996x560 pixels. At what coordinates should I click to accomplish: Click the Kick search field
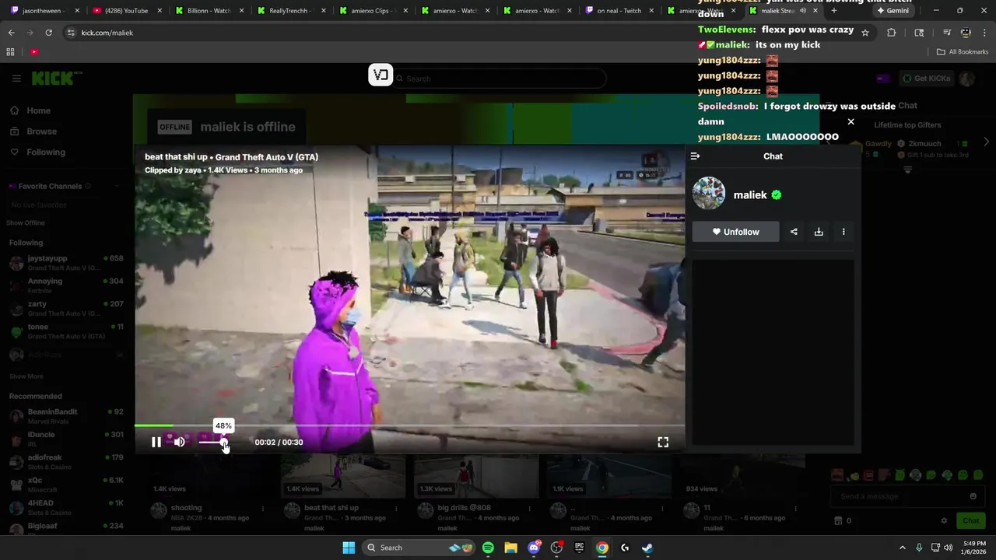pyautogui.click(x=498, y=79)
